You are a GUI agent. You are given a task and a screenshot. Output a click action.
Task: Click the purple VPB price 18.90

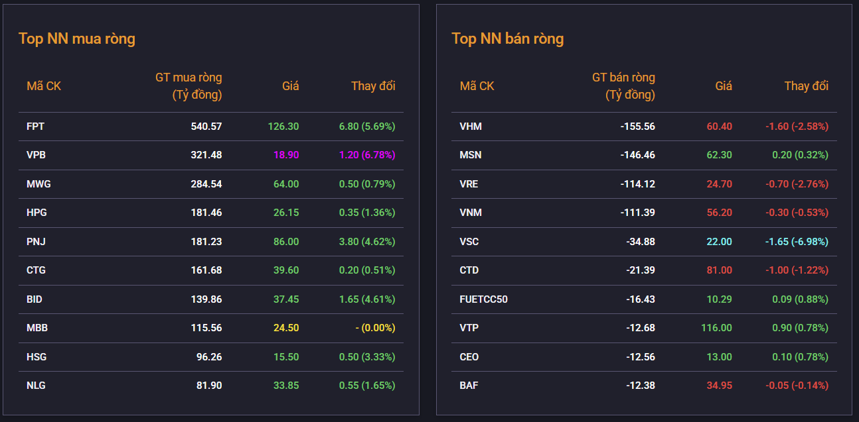(x=286, y=155)
